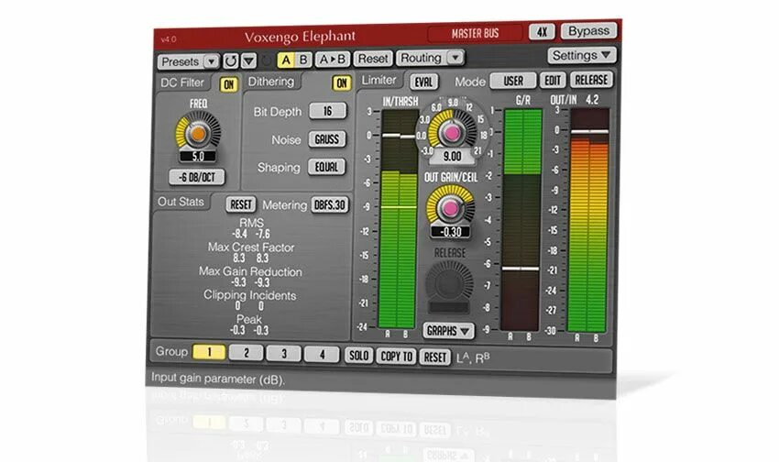
Task: Open the GRAPHS dropdown
Action: (x=448, y=331)
